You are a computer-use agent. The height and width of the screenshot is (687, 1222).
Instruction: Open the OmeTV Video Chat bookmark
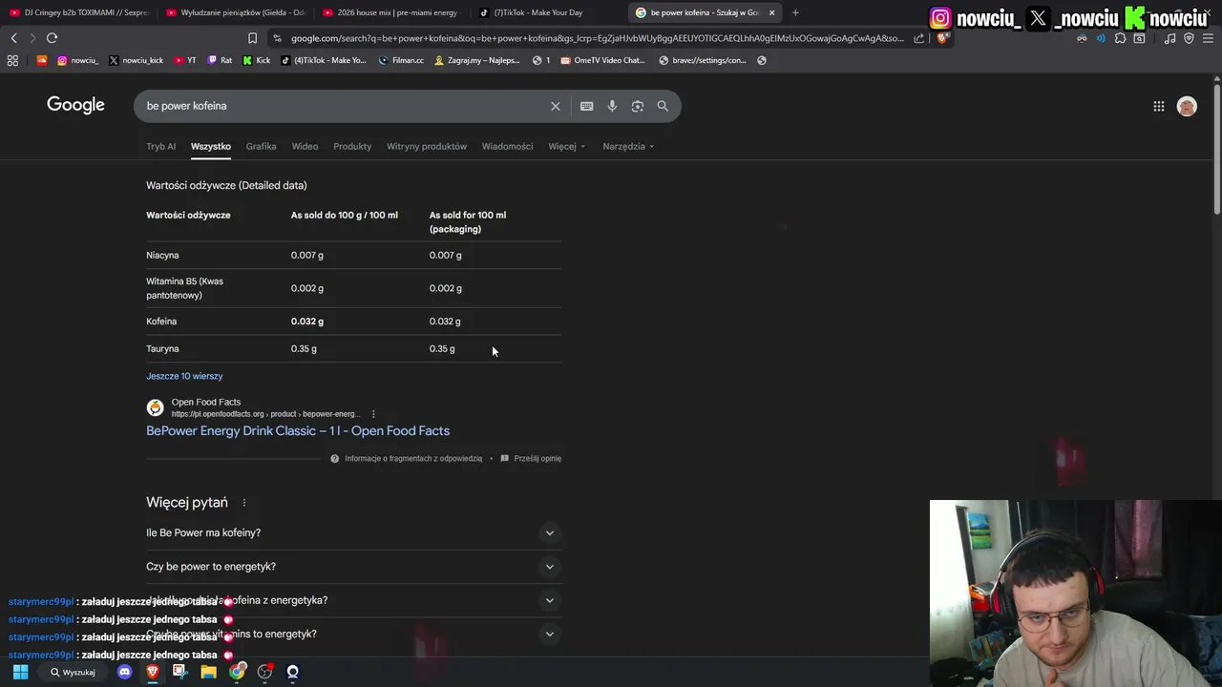click(603, 60)
